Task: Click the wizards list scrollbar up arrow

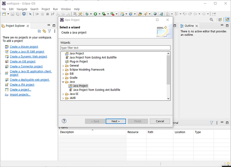Action: 168,54
